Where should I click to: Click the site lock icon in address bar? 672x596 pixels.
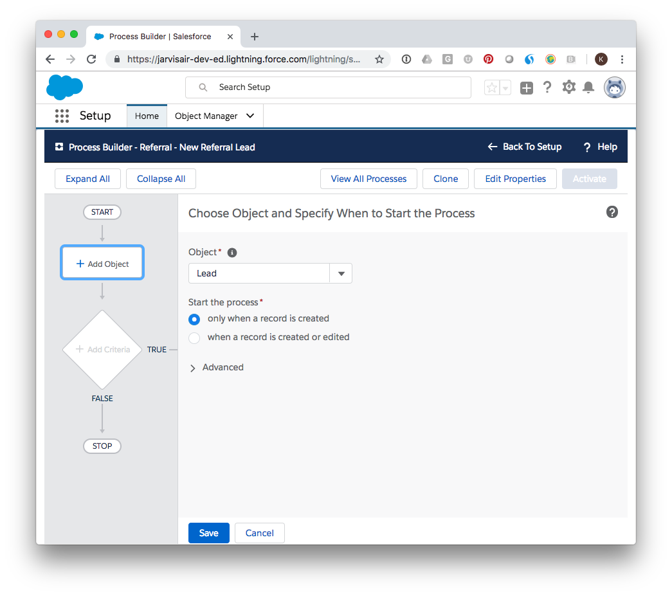(116, 59)
